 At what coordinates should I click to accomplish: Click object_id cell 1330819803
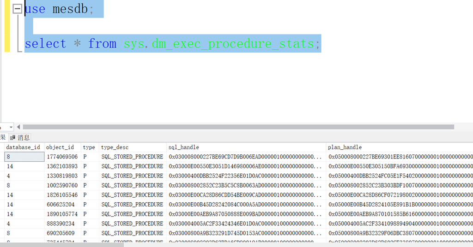click(x=62, y=176)
